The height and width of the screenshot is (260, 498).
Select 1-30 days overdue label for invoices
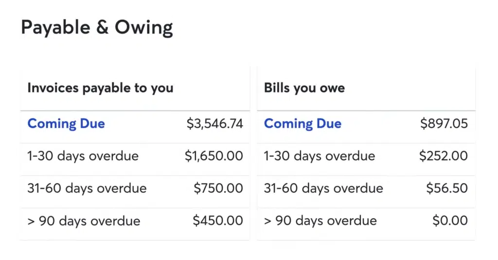coord(83,156)
